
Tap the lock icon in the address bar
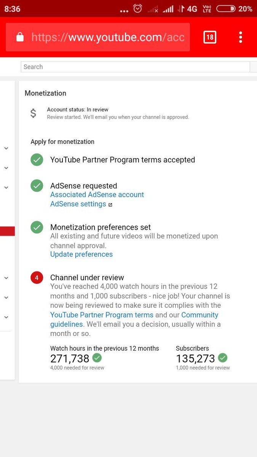(x=20, y=37)
